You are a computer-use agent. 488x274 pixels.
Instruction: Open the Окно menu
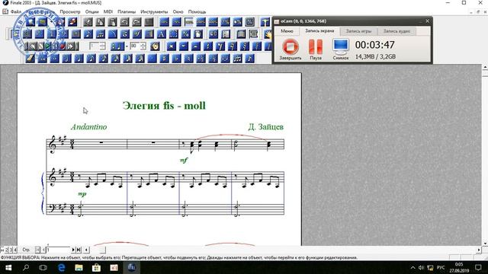point(178,11)
